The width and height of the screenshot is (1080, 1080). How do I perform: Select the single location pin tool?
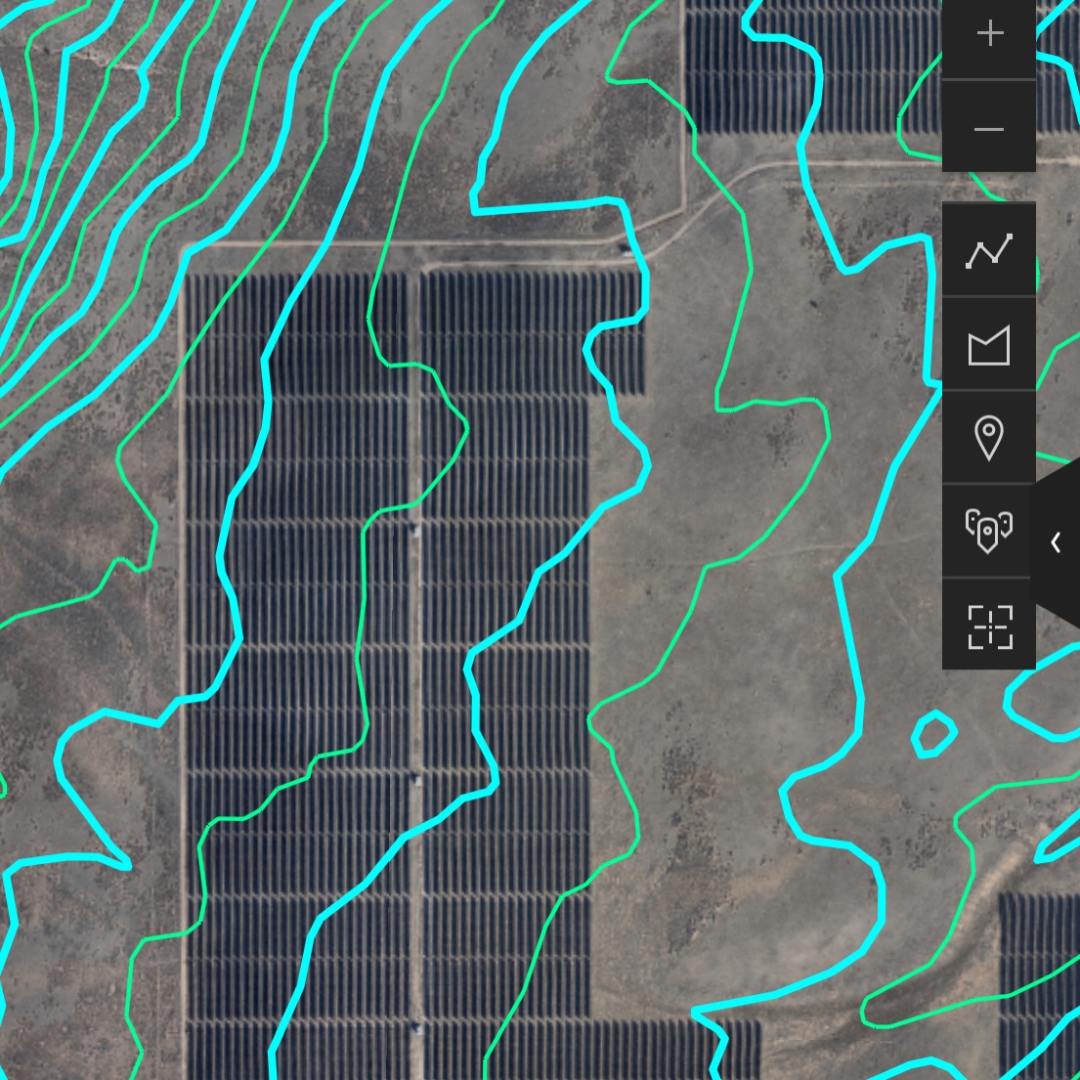click(x=989, y=437)
